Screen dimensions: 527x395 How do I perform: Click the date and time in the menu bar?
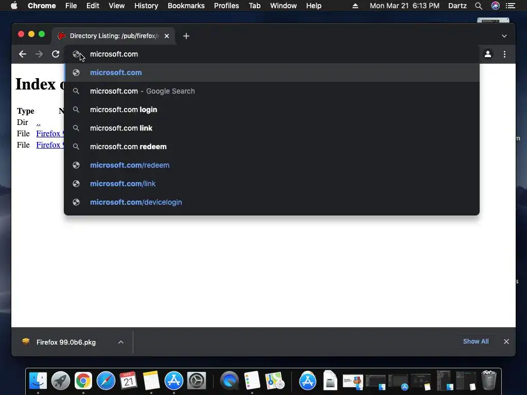pos(405,6)
